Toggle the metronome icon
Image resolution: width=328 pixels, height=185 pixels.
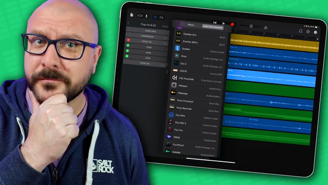coord(265,28)
